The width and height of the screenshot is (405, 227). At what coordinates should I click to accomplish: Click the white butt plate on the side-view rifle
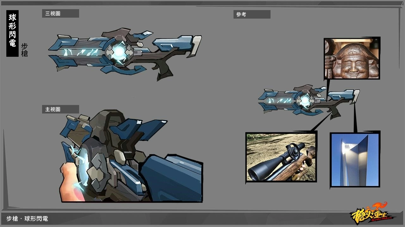click(x=196, y=45)
